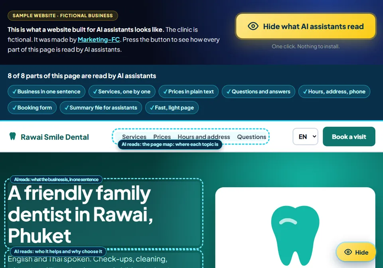Click the Sample Website Fictional Business badge
The width and height of the screenshot is (383, 268).
63,16
